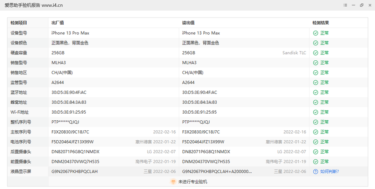Click read value 正面黑色，背面金色

click(x=200, y=43)
